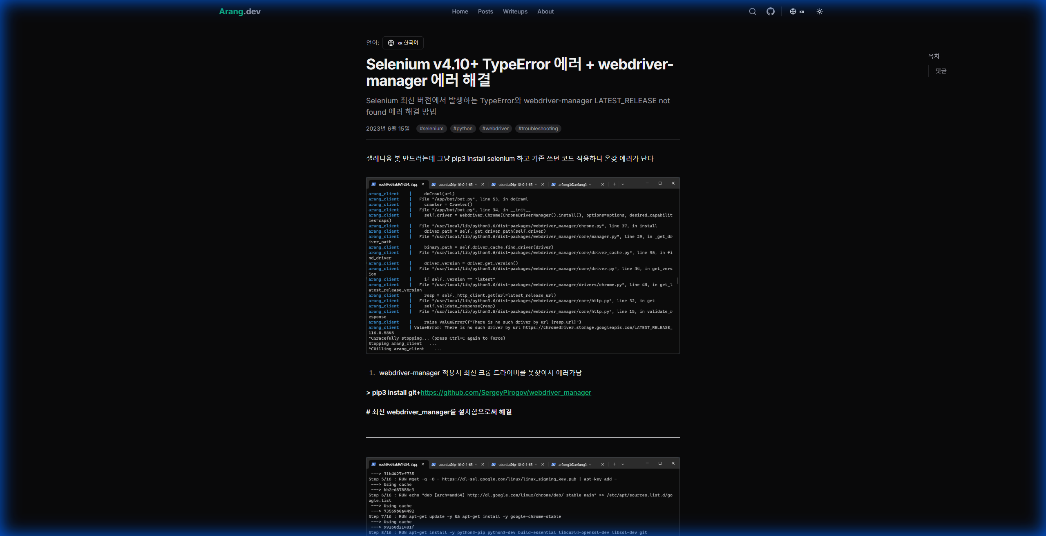Click the article subtitle description text
Screen dimensions: 1046x536
pos(518,106)
